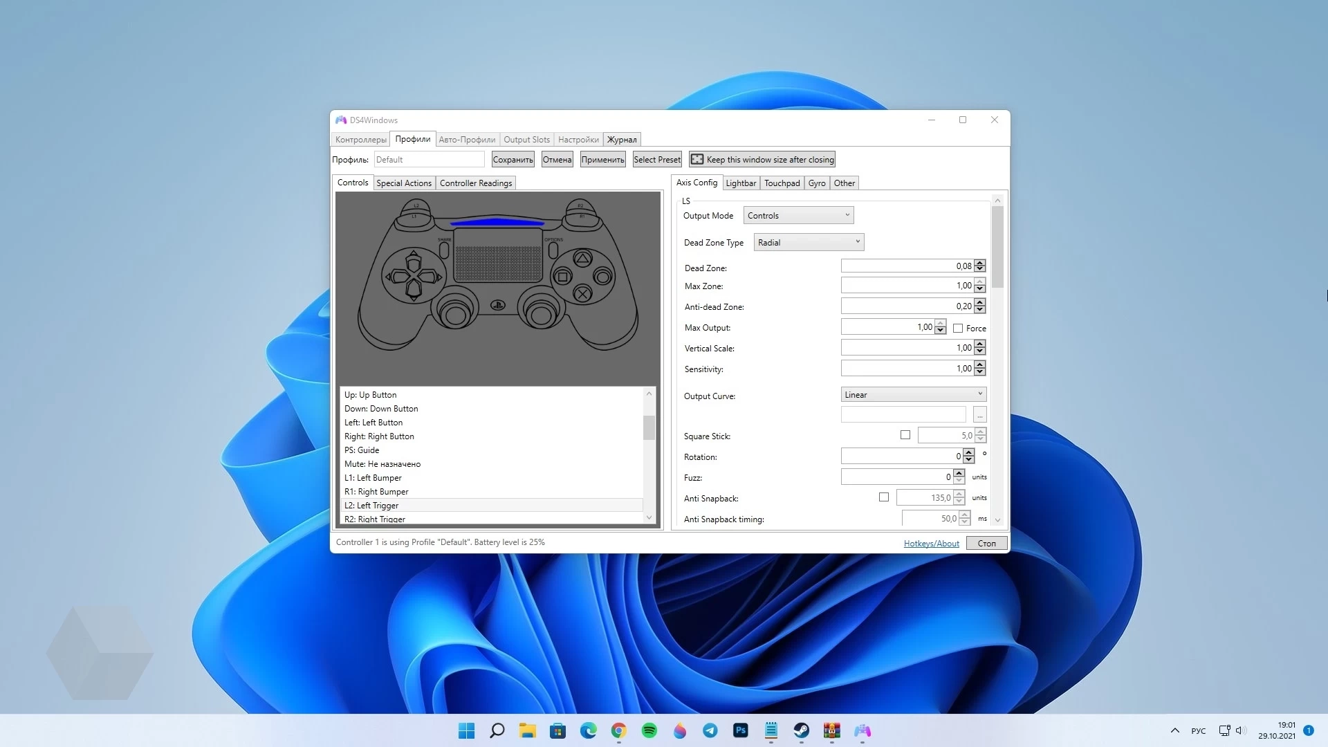
Task: Open the Журнал tab
Action: pyautogui.click(x=622, y=140)
